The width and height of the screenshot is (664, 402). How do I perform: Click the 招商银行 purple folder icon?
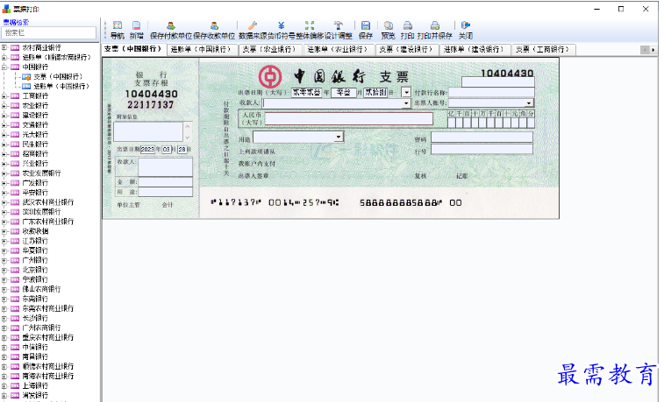15,154
